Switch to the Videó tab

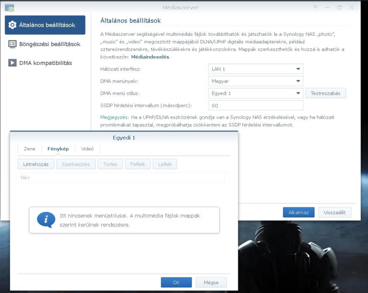click(87, 149)
